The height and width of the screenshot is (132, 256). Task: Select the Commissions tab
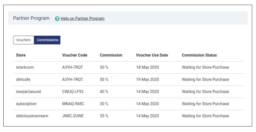coord(47,40)
